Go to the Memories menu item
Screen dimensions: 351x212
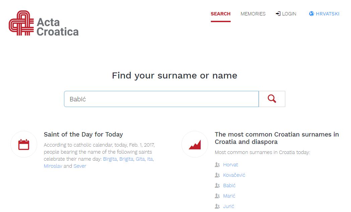[253, 14]
